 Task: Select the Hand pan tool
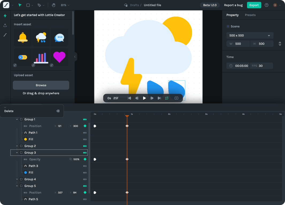(53, 5)
